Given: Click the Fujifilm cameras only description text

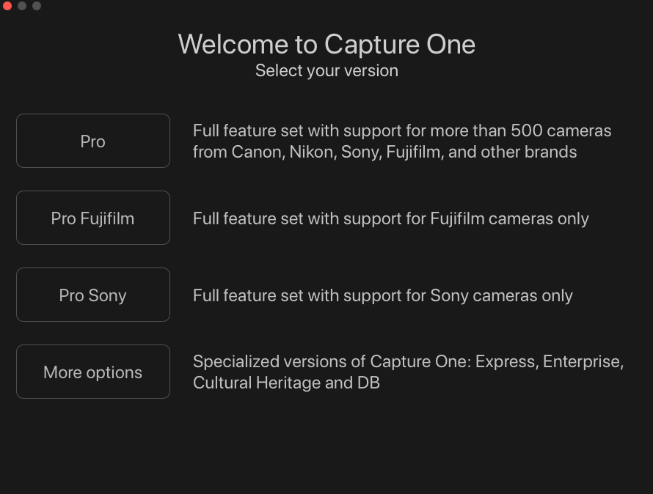Looking at the screenshot, I should coord(390,218).
